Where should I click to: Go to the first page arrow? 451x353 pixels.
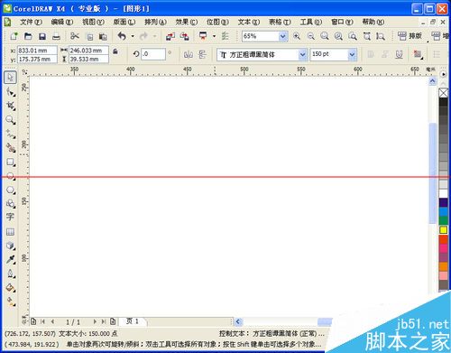pos(42,321)
